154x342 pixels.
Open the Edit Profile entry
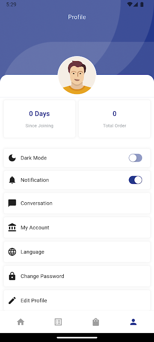point(77,301)
